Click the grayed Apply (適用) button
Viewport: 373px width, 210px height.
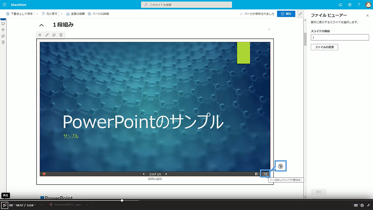point(319,192)
